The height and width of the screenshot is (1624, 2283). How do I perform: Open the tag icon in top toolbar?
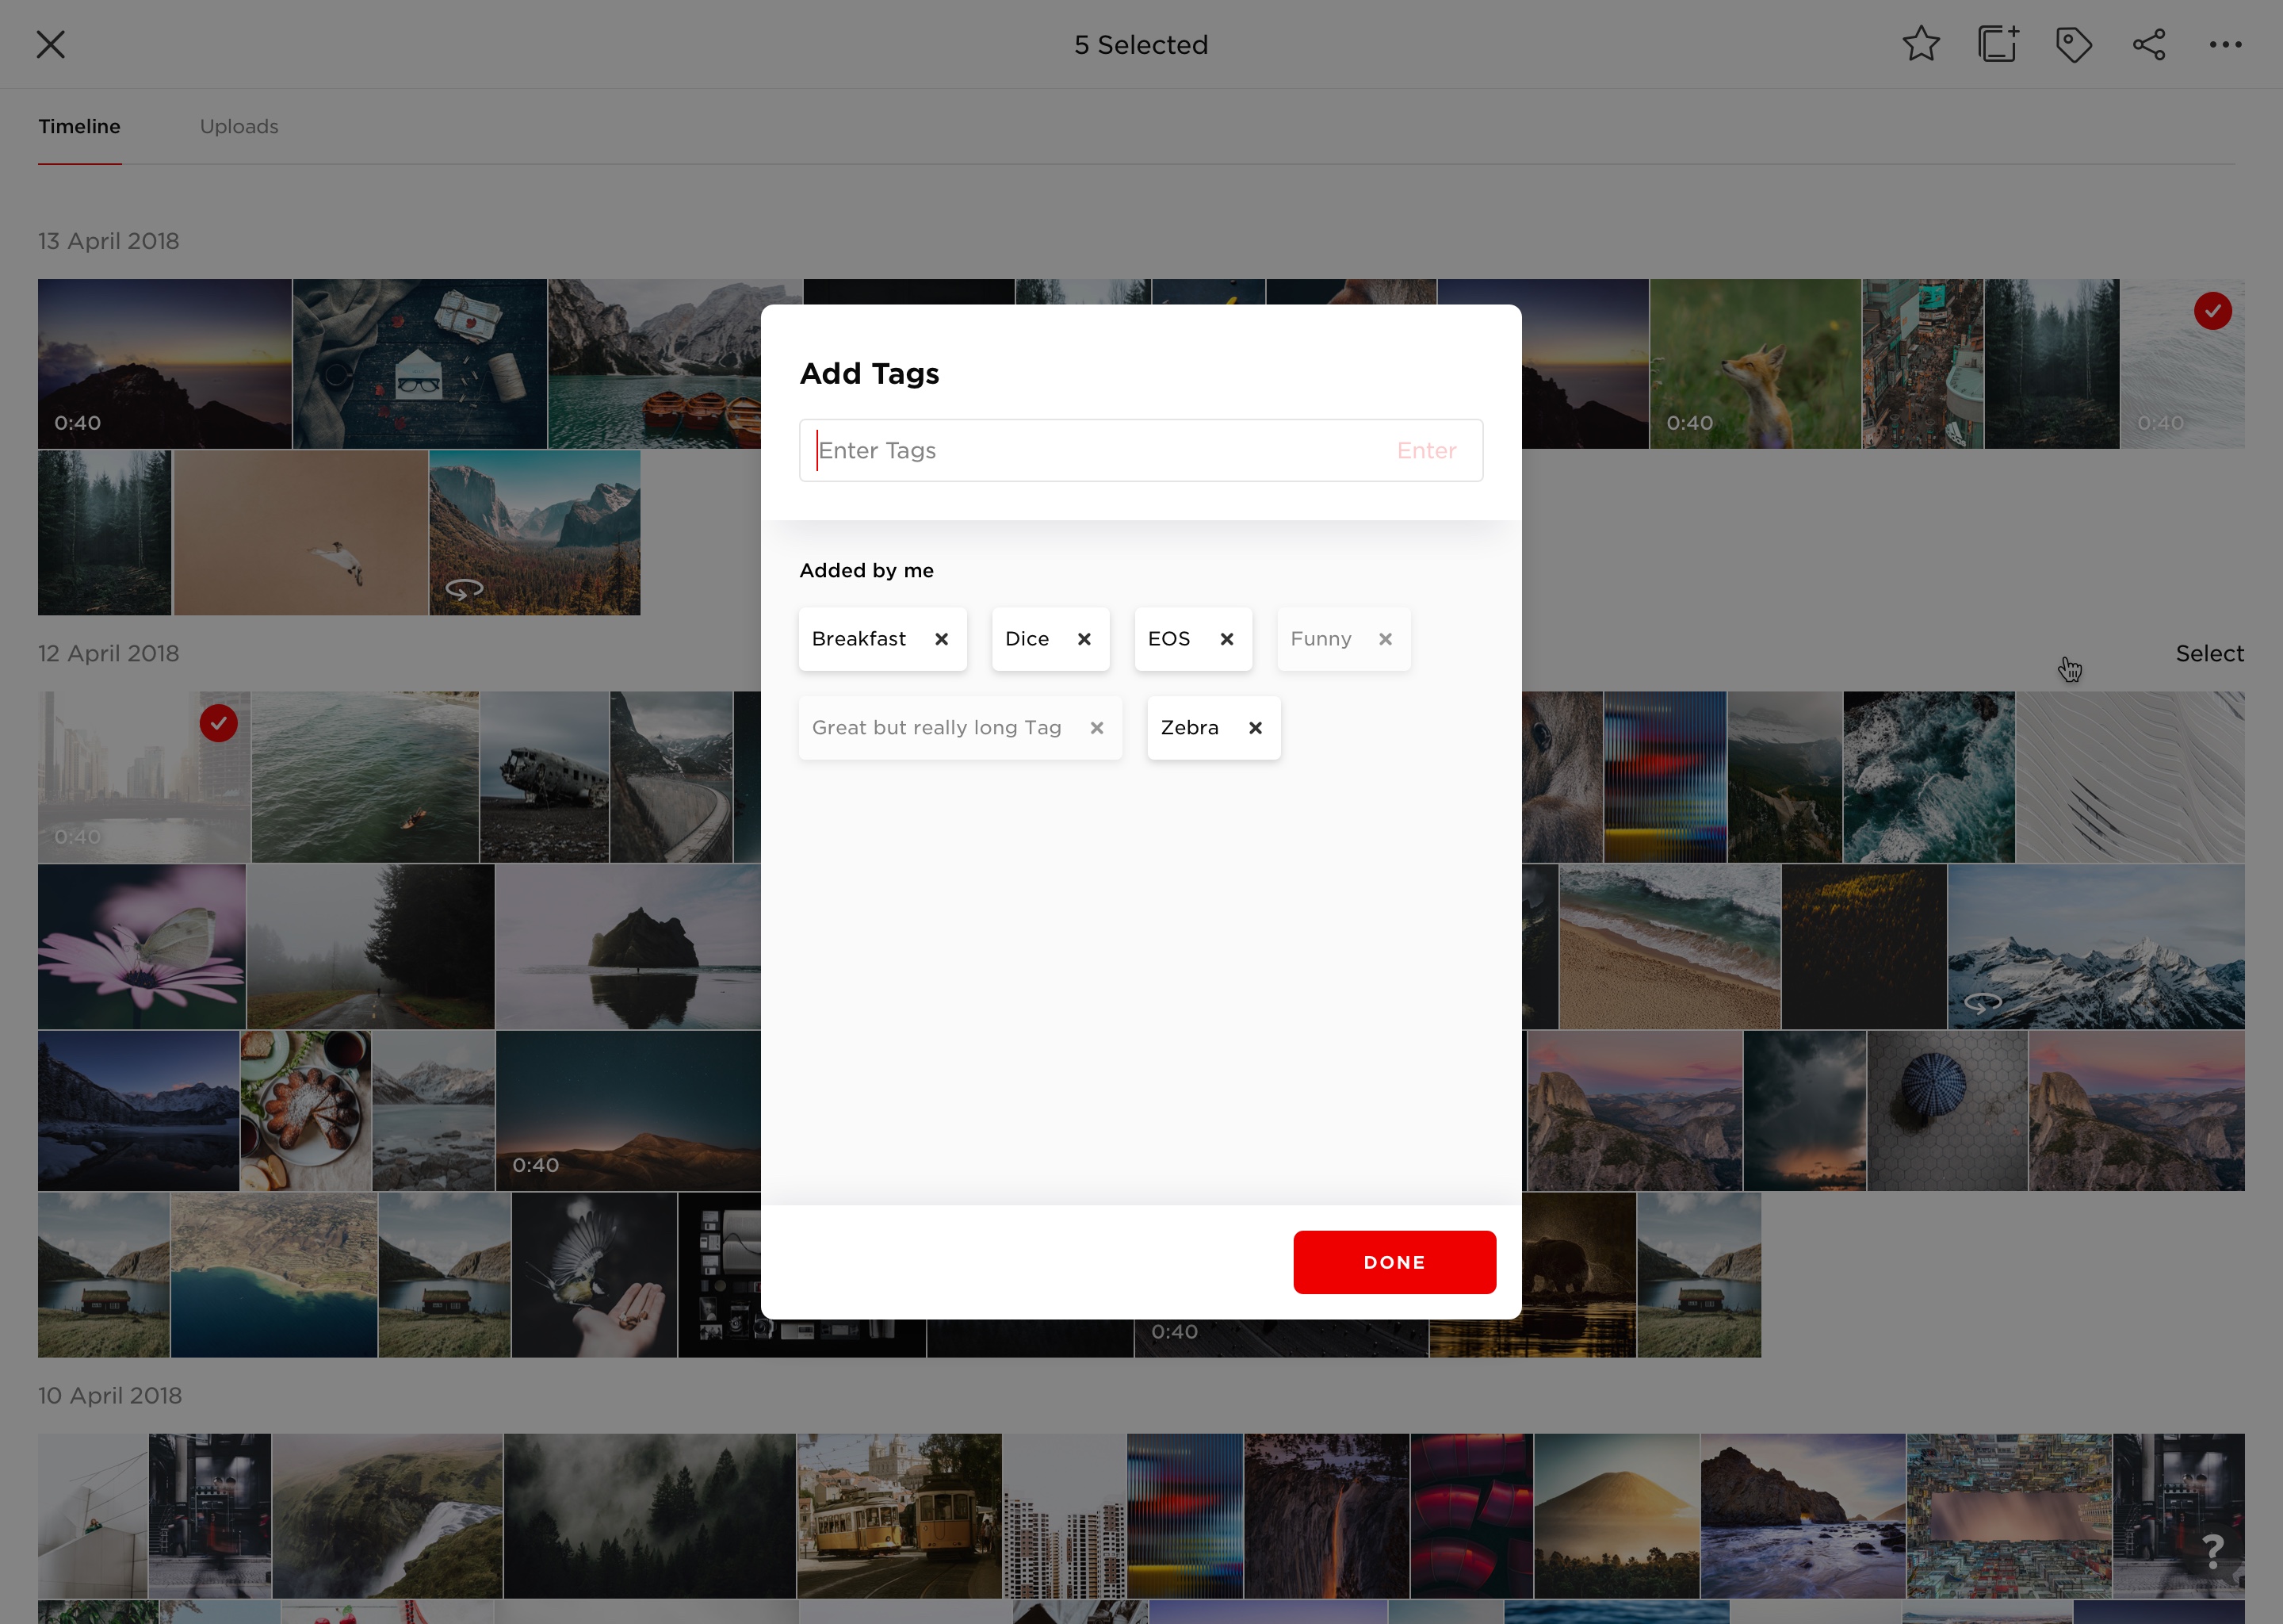pyautogui.click(x=2073, y=44)
